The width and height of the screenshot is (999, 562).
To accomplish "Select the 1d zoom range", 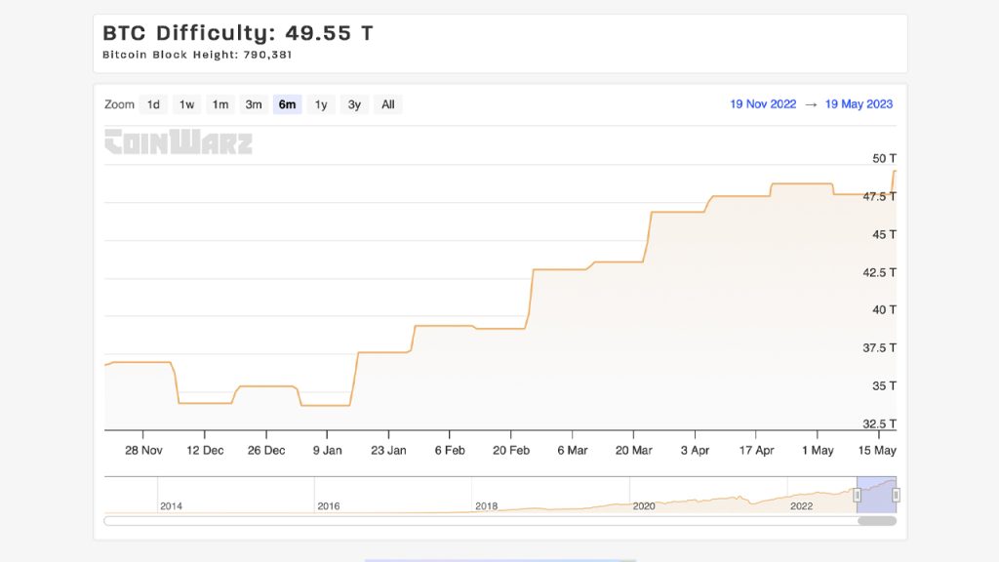I will coord(153,104).
